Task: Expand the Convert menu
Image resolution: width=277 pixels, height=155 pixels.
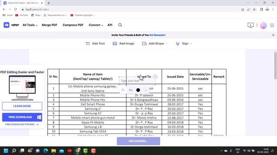Action: [96, 25]
